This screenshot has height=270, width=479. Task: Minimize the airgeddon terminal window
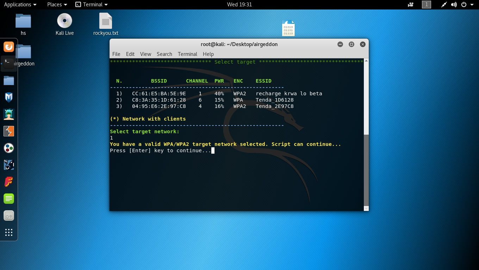(340, 44)
